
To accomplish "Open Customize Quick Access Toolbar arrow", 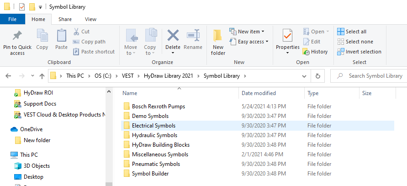I will coord(40,7).
